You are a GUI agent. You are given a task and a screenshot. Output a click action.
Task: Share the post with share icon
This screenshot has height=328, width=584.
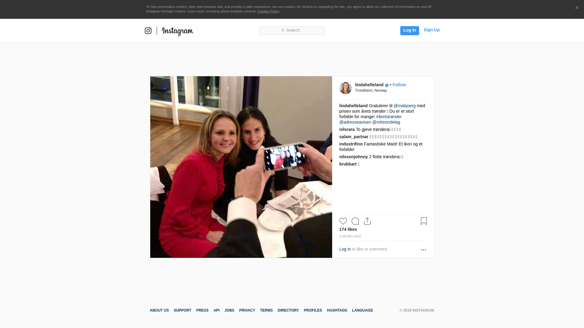pos(367,221)
